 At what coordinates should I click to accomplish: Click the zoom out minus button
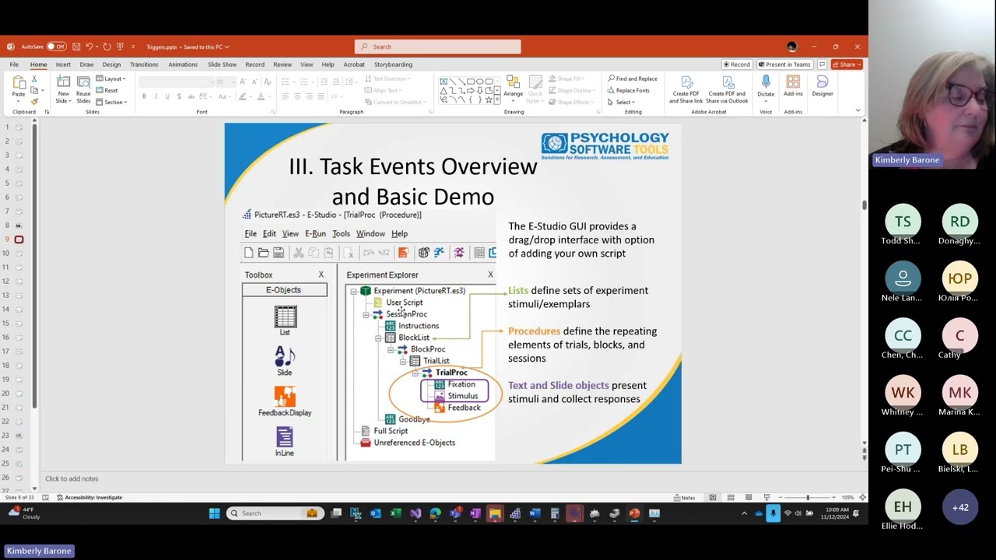point(780,498)
